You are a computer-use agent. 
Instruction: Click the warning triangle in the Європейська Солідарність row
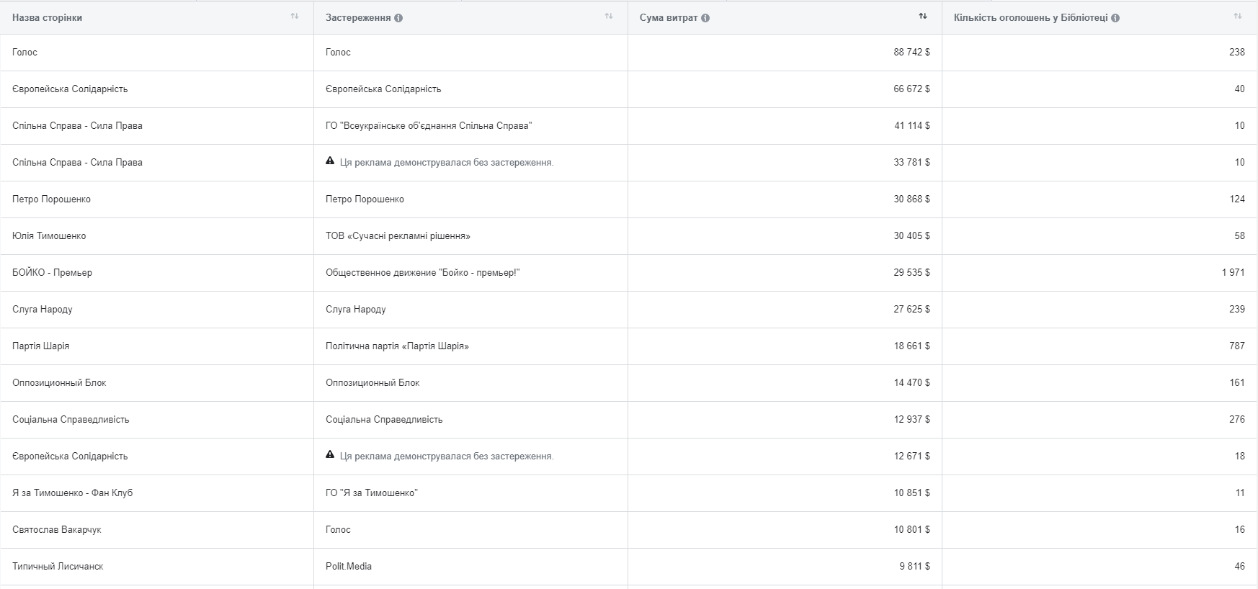pos(330,455)
